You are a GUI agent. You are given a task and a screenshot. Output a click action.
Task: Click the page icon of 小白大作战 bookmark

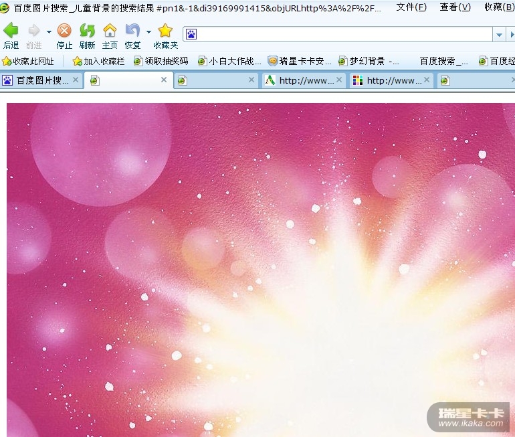point(202,61)
